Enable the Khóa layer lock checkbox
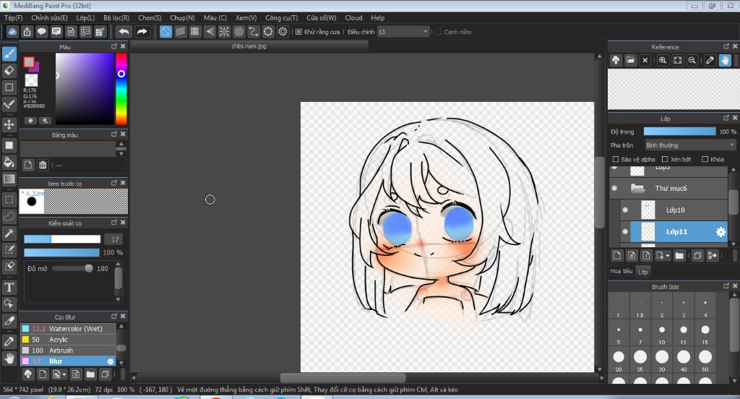Screen dimensions: 740x399 click(705, 159)
